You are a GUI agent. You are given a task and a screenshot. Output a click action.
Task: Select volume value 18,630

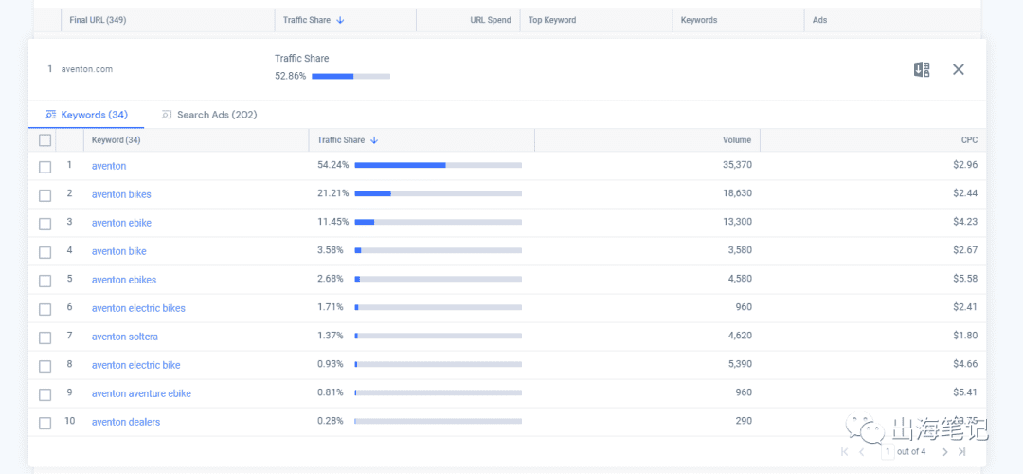(x=737, y=193)
